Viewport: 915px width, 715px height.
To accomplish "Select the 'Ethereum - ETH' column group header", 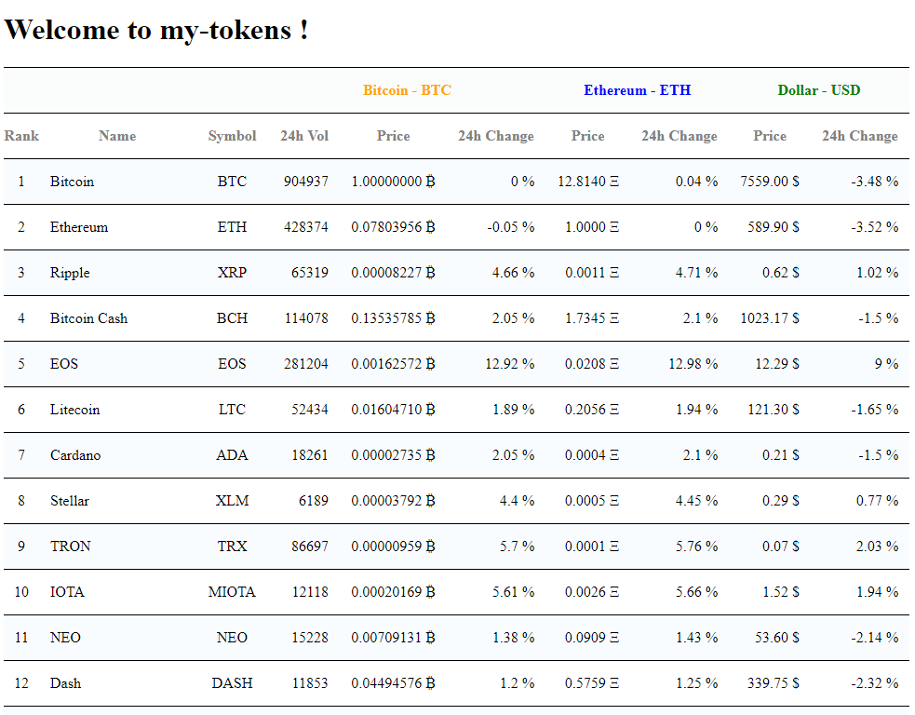I will tap(638, 90).
